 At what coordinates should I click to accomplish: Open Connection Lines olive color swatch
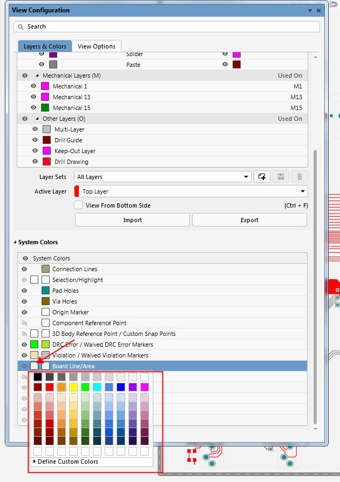45,269
